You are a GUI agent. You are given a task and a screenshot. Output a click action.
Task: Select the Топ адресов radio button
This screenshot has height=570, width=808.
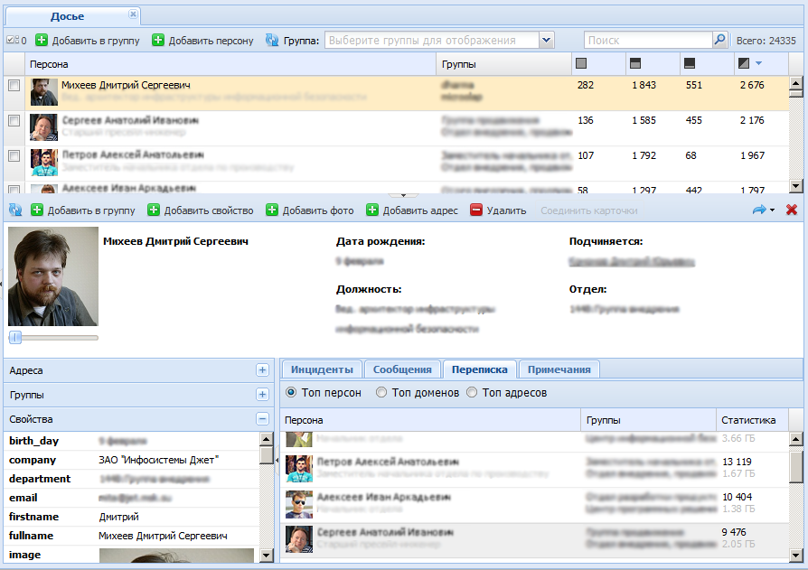(472, 392)
